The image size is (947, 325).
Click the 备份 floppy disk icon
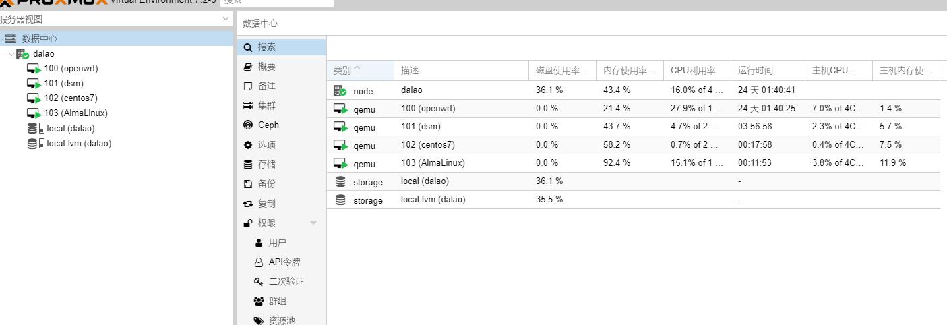(x=248, y=184)
